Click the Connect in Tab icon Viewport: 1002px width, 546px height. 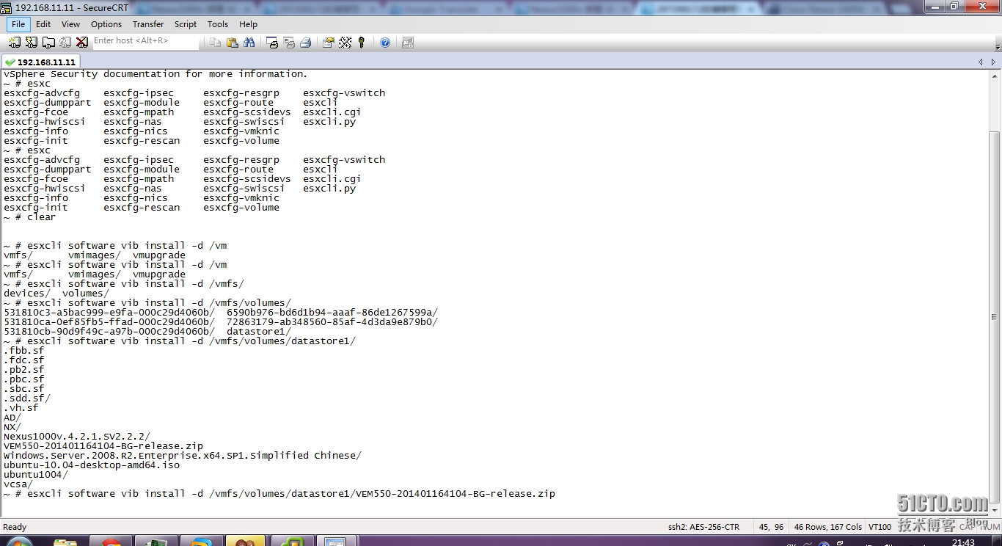(x=48, y=43)
